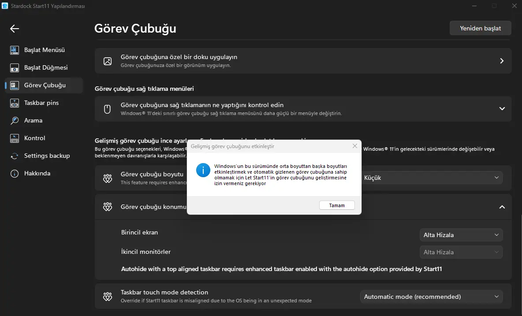Click the badge icon beside Görev çubuğu konumu
Viewport: 522px width, 316px height.
(108, 207)
